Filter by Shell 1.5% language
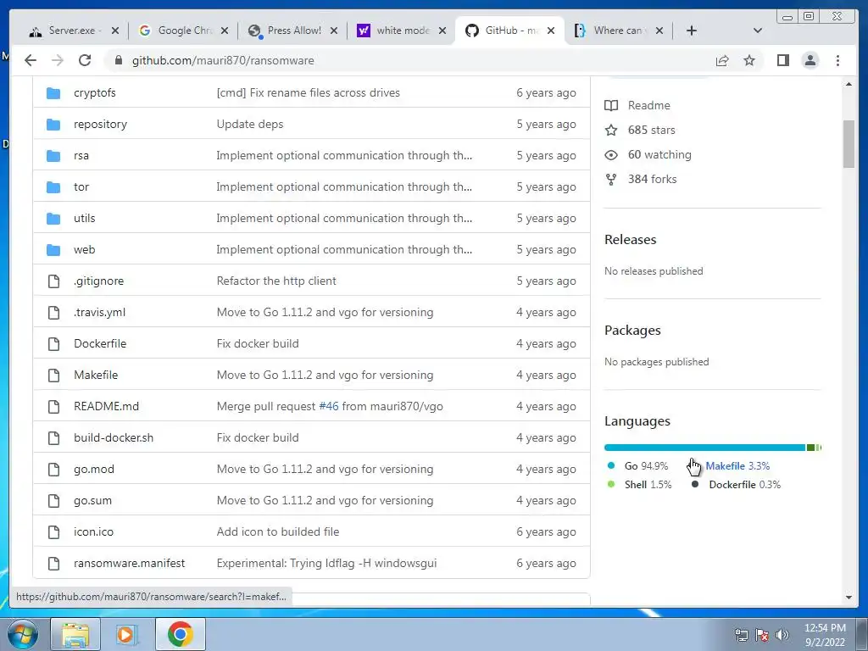The image size is (868, 651). coord(648,485)
